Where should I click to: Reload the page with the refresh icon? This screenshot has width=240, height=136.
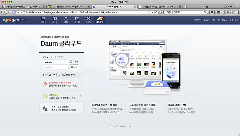pyautogui.click(x=156, y=12)
